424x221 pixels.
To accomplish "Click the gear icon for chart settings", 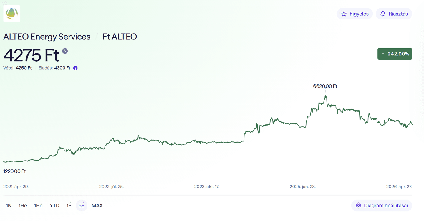I will 358,206.
